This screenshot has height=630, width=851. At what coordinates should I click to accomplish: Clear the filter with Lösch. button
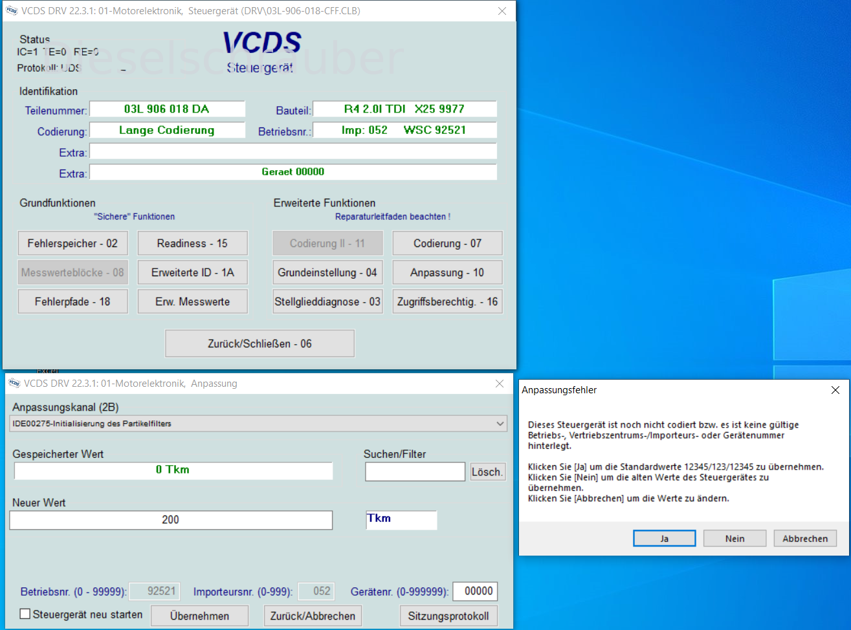coord(487,472)
